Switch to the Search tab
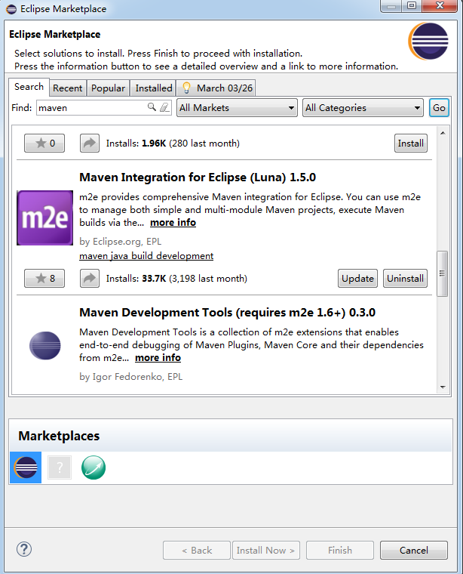 29,87
